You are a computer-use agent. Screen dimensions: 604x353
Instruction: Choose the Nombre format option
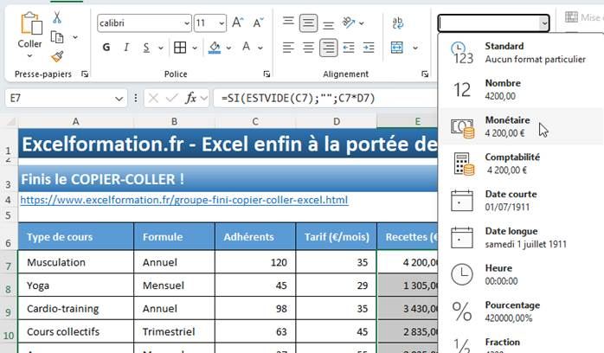pos(521,89)
